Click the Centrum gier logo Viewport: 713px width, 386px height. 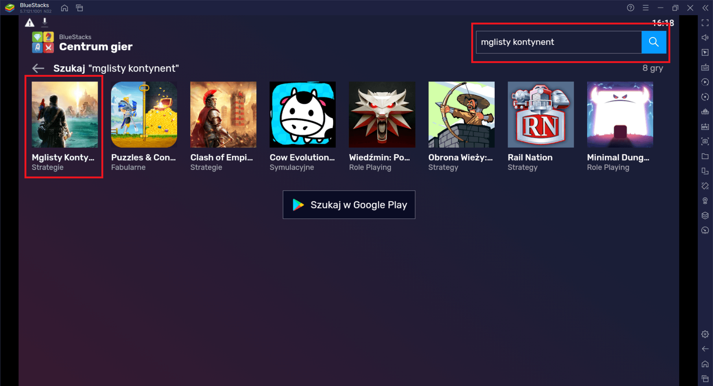click(43, 42)
